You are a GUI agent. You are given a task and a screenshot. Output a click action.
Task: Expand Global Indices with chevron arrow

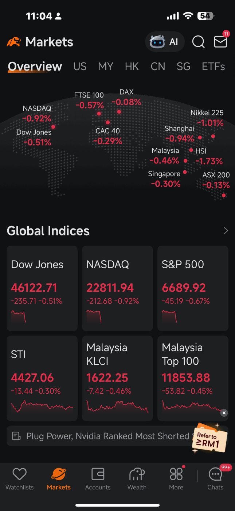coord(226,231)
